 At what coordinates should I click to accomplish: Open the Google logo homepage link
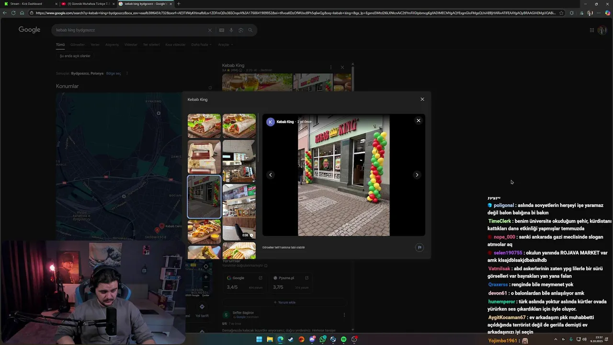(x=29, y=30)
